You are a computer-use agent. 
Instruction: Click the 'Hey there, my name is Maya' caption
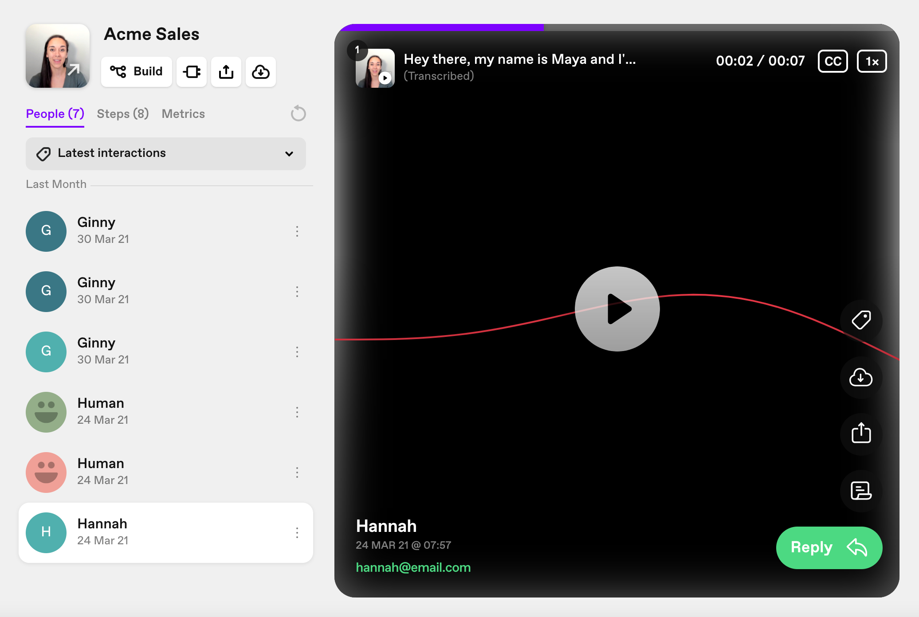(x=520, y=59)
